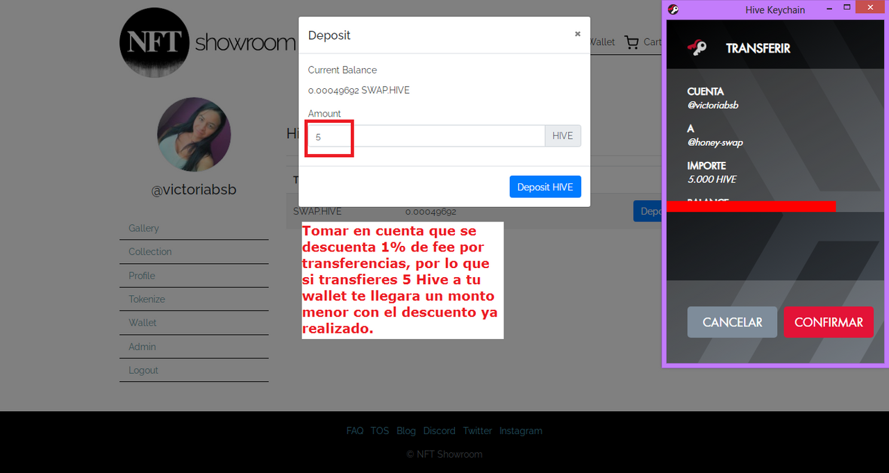Open Collection in the sidebar
Viewport: 889px width, 473px height.
coord(150,251)
